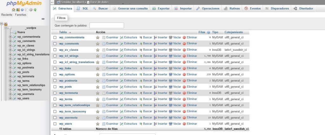Open the blue documentation help icon
This screenshot has width=325, height=135.
(22, 10)
